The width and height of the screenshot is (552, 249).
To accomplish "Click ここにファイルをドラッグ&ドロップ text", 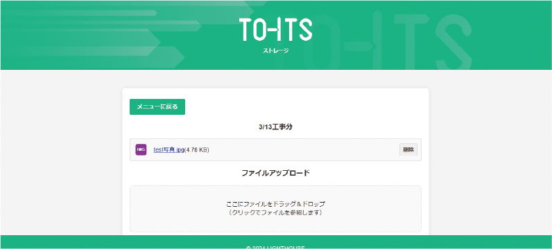I will pos(275,203).
